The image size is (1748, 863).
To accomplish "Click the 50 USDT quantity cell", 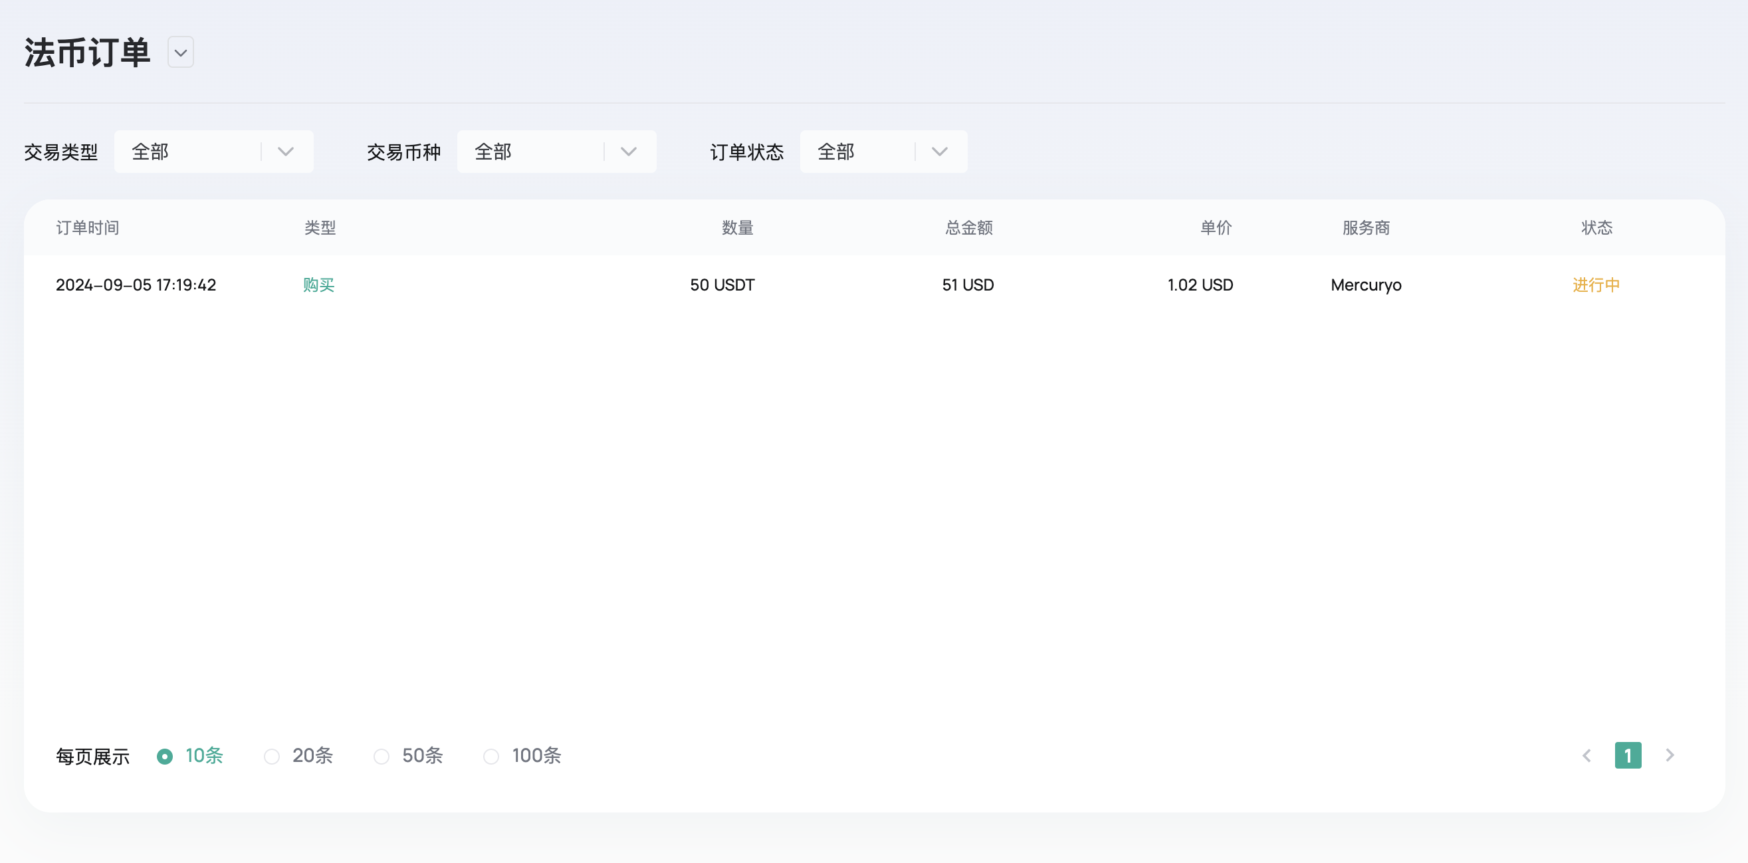I will coord(722,285).
